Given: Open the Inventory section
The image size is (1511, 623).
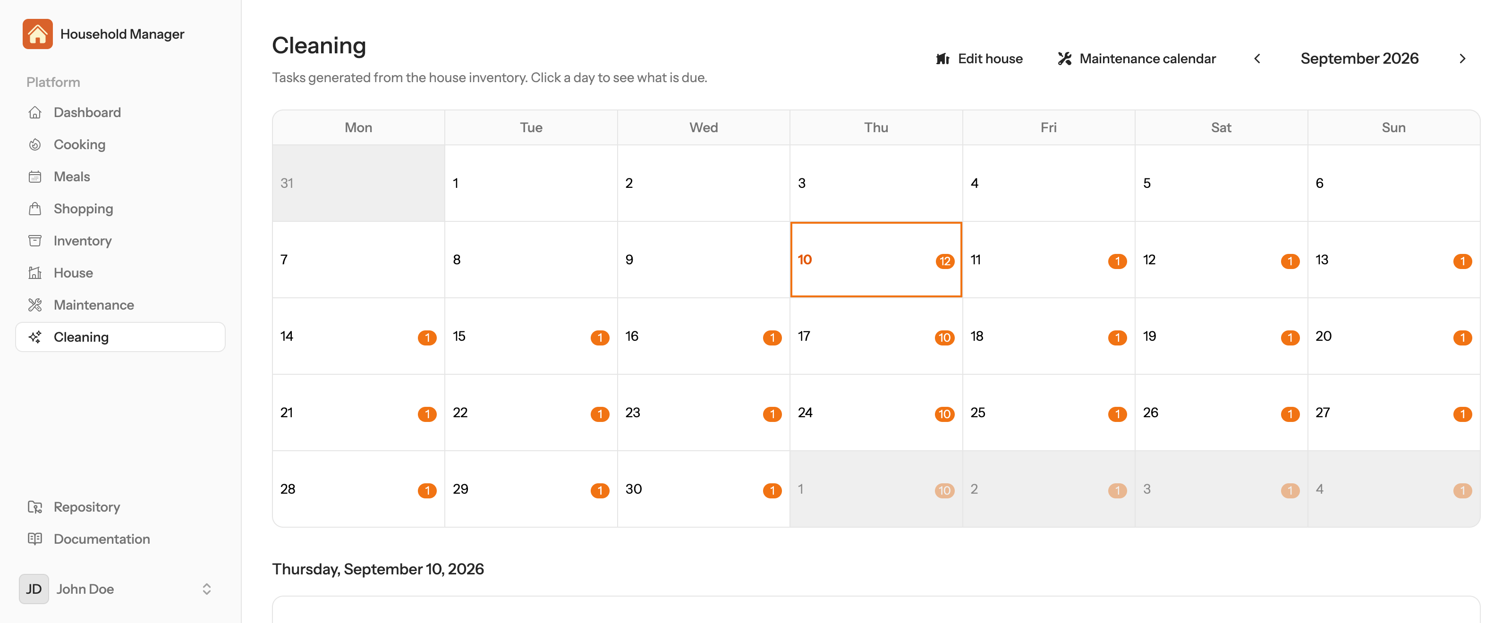Looking at the screenshot, I should pyautogui.click(x=120, y=240).
